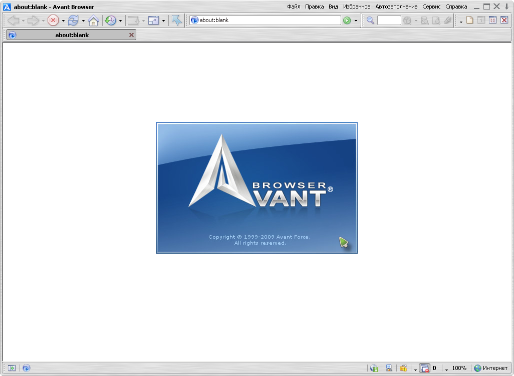Click the Avant Browser logo in title bar

7,7
